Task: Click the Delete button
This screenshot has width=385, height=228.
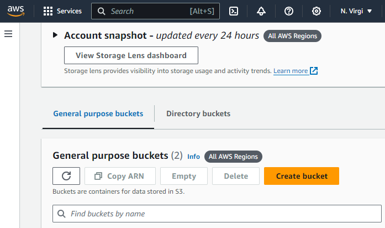Action: (236, 176)
